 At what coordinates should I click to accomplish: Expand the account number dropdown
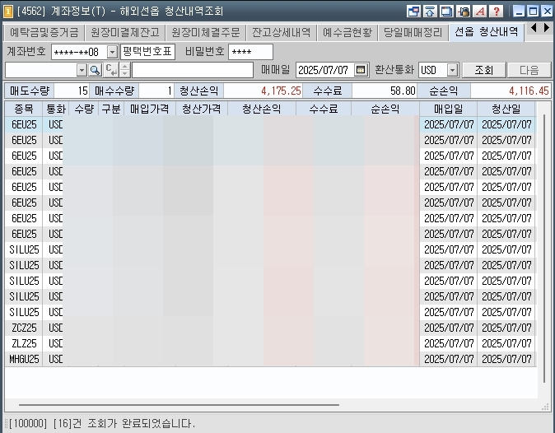coord(112,53)
